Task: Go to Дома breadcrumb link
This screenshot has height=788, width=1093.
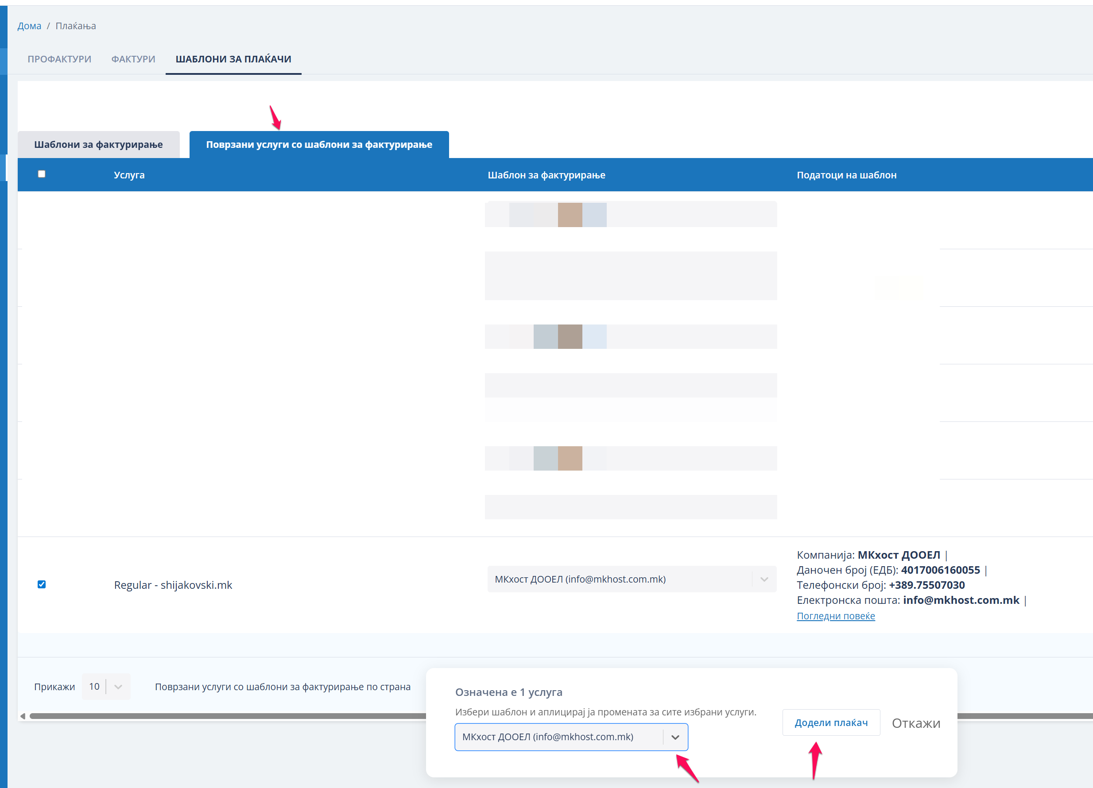Action: tap(29, 26)
